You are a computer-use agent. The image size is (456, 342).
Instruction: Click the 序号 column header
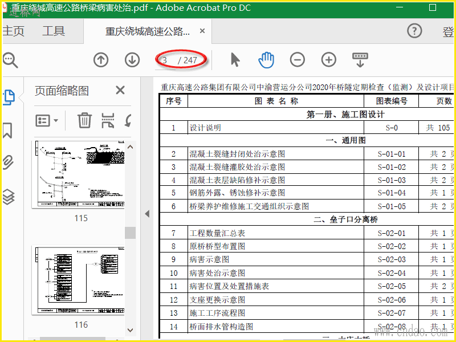174,101
